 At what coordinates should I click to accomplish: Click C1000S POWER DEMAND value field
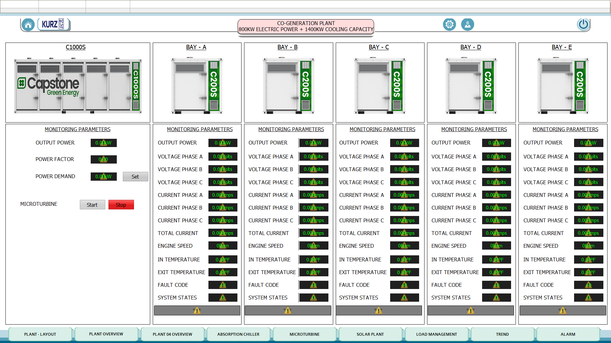pos(103,176)
